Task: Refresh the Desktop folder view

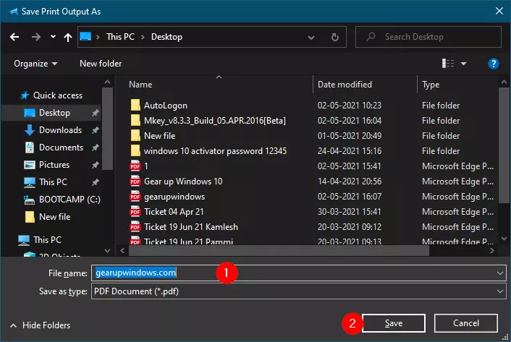Action: click(x=334, y=37)
